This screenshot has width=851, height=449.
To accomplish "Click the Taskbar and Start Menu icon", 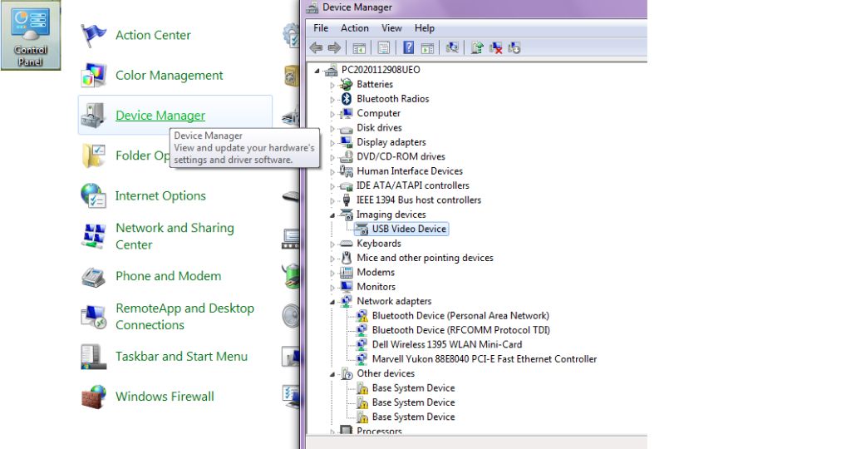I will [x=93, y=357].
